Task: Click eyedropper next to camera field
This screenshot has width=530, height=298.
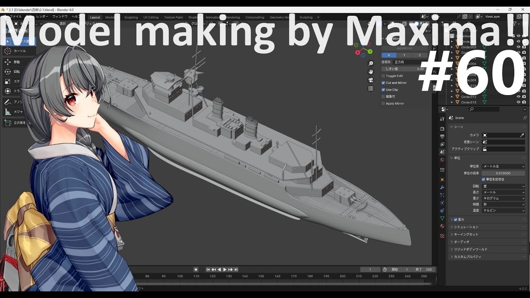Action: coord(522,135)
